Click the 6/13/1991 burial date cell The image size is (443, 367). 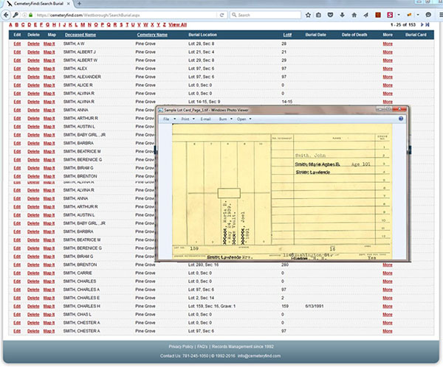click(315, 306)
